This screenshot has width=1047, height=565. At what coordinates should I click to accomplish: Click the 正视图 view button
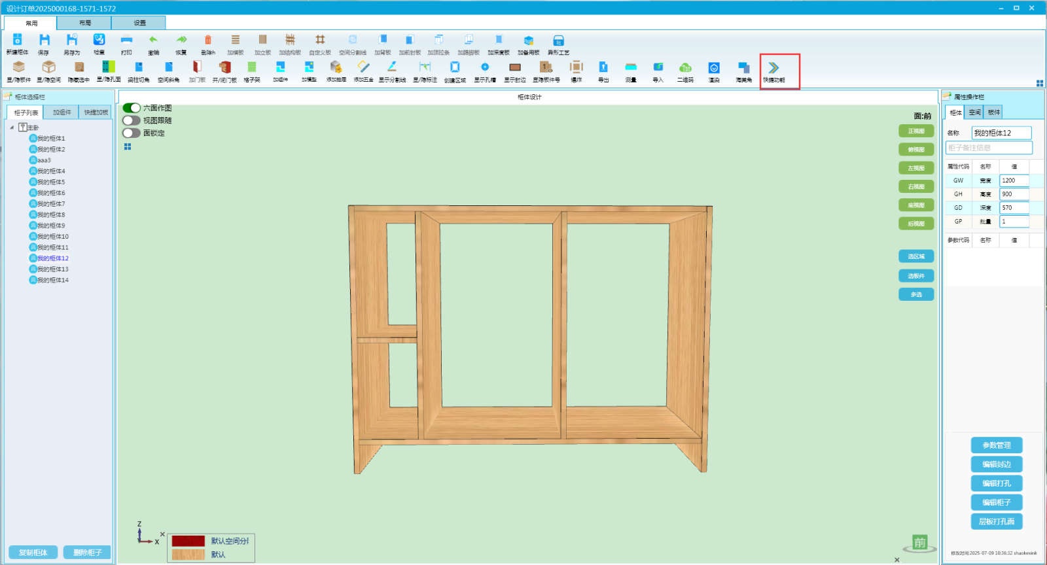click(x=916, y=131)
